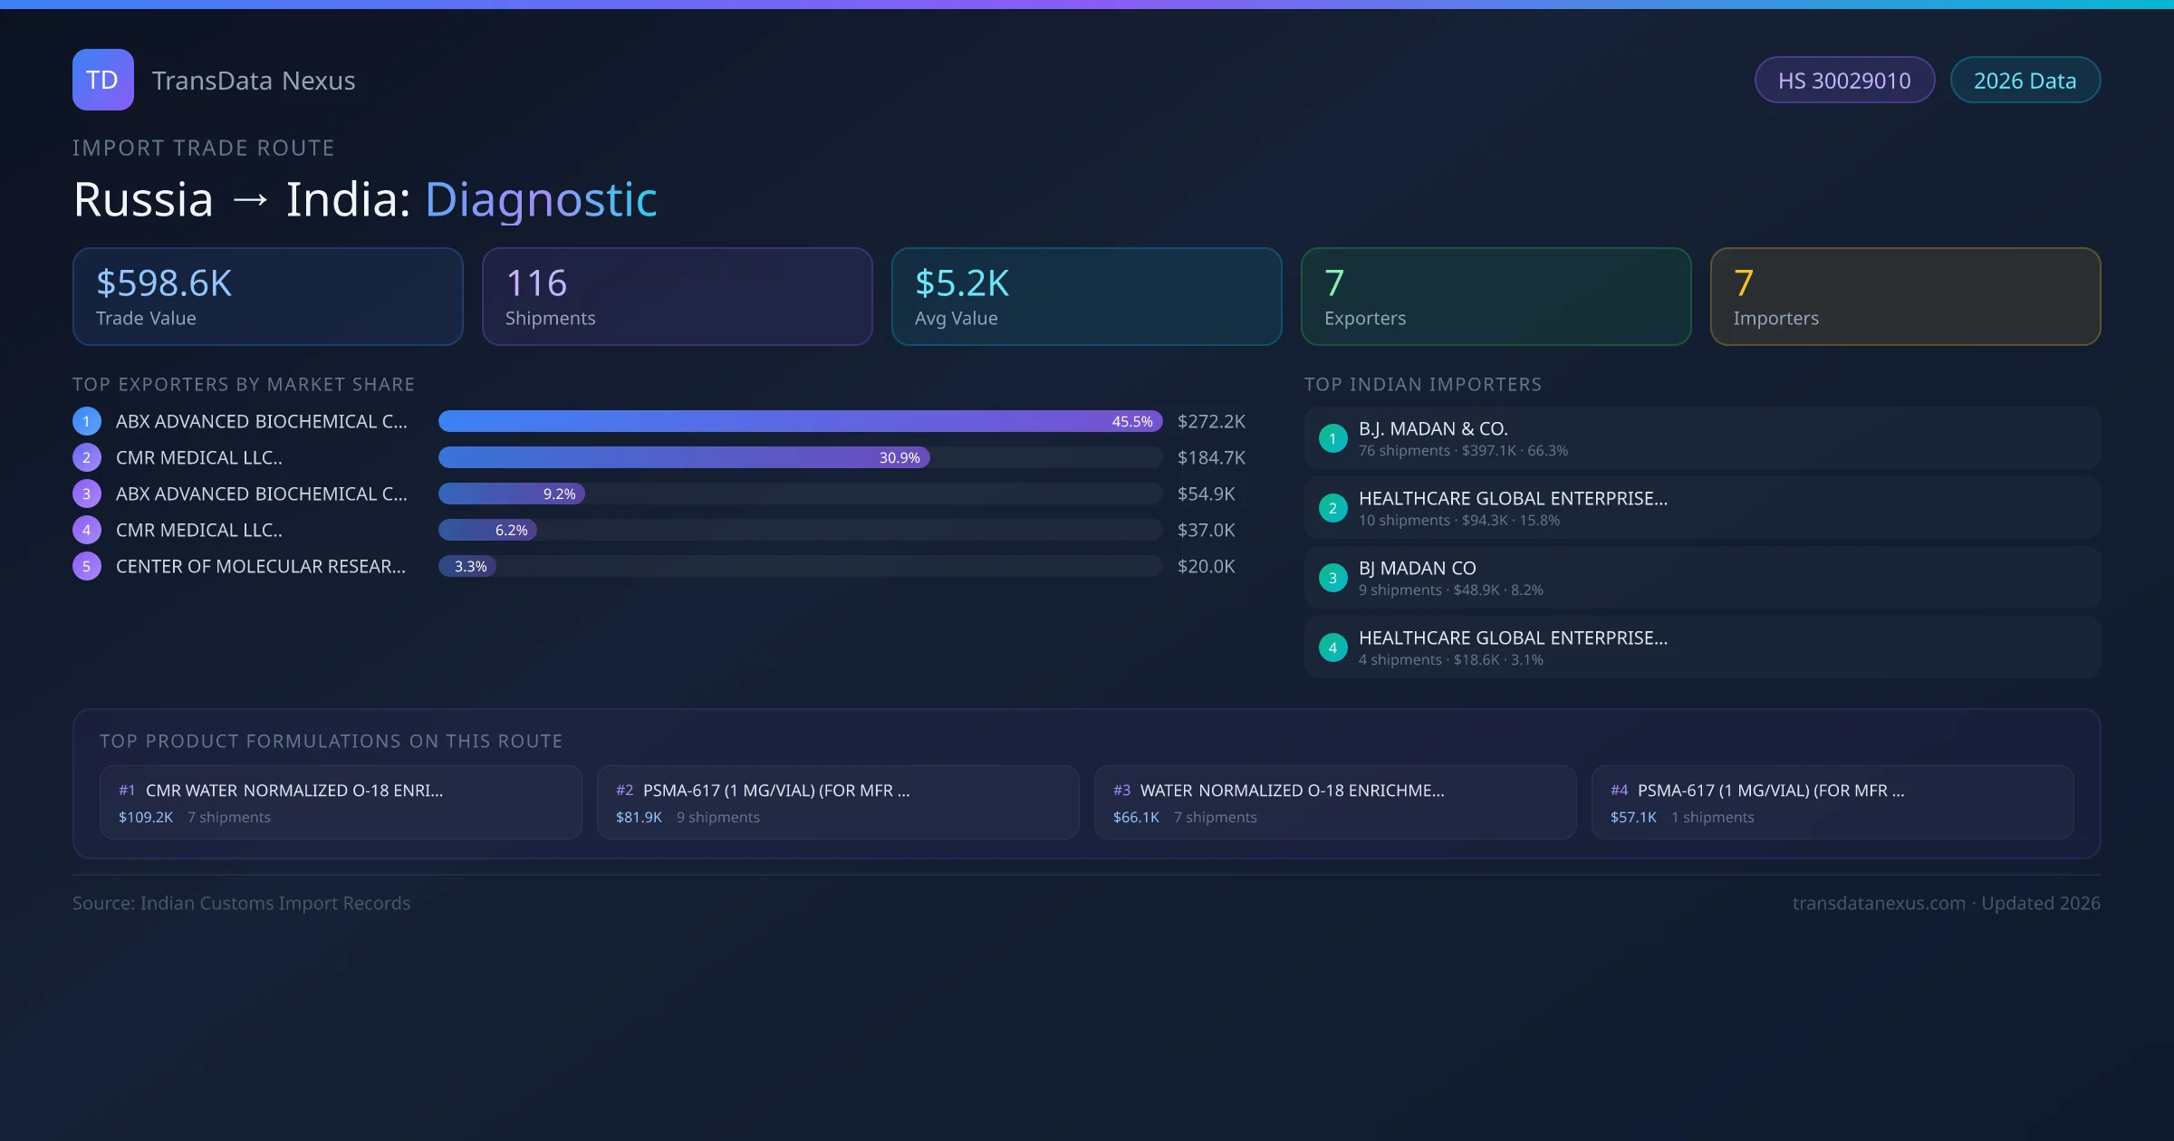The width and height of the screenshot is (2174, 1141).
Task: Expand the truncated ABX ADVANCED BIOCHEMICAL exporter name
Action: pos(261,421)
